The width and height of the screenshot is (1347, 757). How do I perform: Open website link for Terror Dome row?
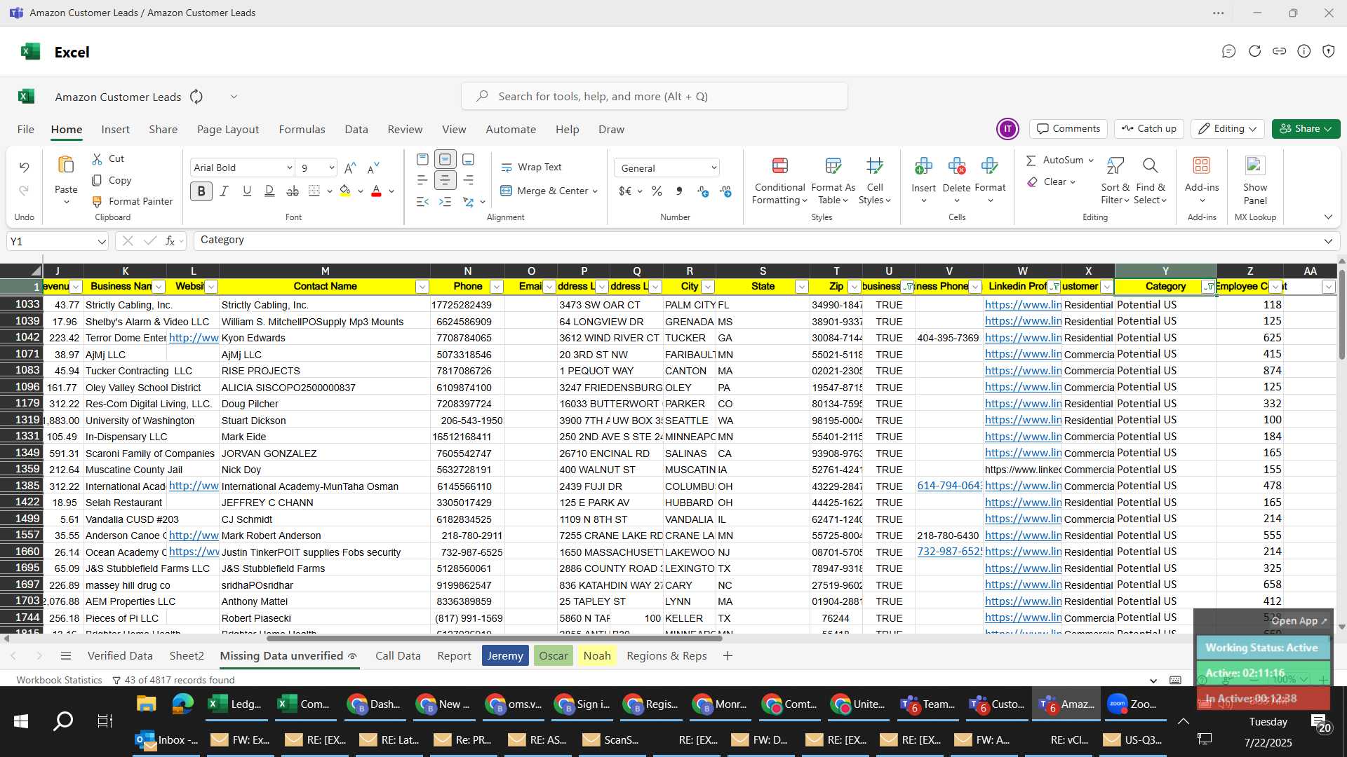point(194,338)
